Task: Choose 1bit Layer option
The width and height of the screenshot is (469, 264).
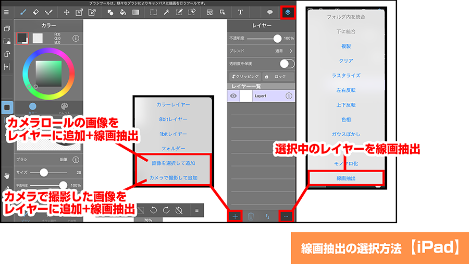Action: tap(173, 134)
